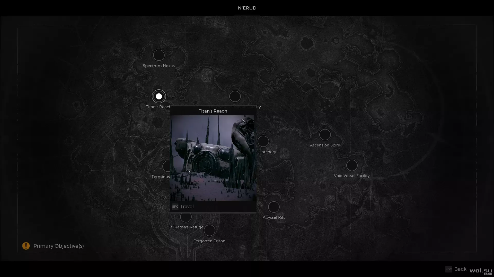
Task: Select the Terminus node beside the popup
Action: pos(166,166)
